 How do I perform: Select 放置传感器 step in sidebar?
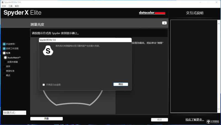click(12, 62)
